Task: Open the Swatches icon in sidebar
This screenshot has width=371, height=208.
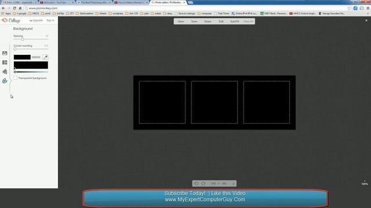Action: tap(5, 72)
